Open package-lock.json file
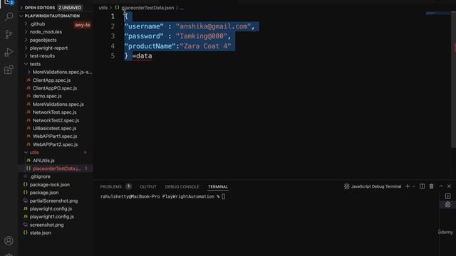This screenshot has width=456, height=256. pyautogui.click(x=49, y=185)
